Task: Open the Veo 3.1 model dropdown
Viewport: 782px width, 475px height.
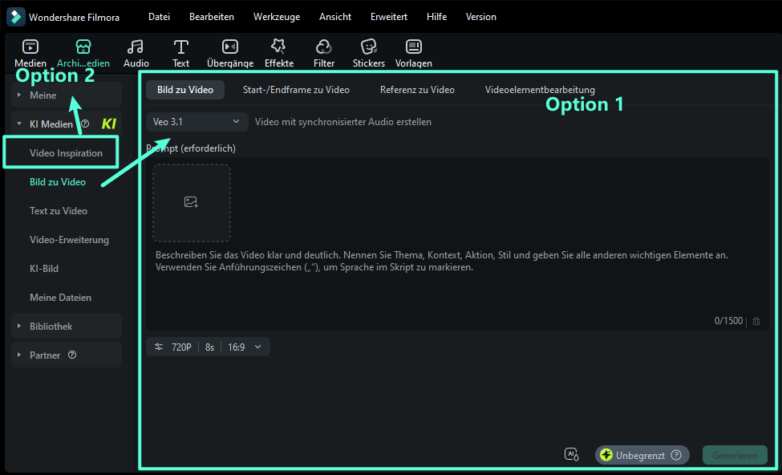Action: tap(197, 122)
